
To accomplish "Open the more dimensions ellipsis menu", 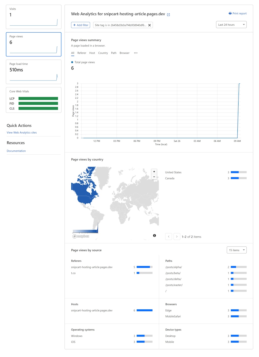I will (136, 53).
